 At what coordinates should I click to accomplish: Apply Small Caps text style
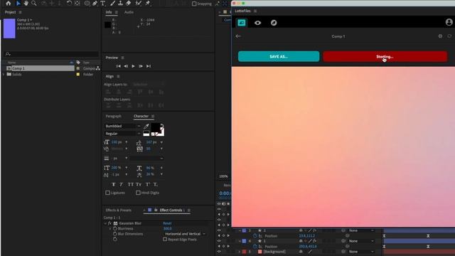[139, 184]
